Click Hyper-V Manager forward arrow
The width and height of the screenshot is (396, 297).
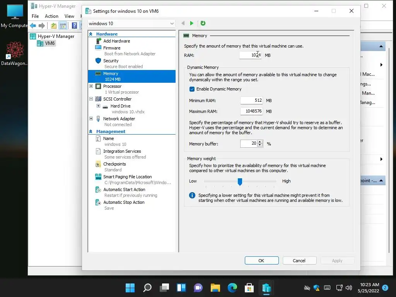tap(42, 26)
